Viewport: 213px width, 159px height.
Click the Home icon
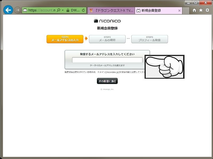point(194,10)
